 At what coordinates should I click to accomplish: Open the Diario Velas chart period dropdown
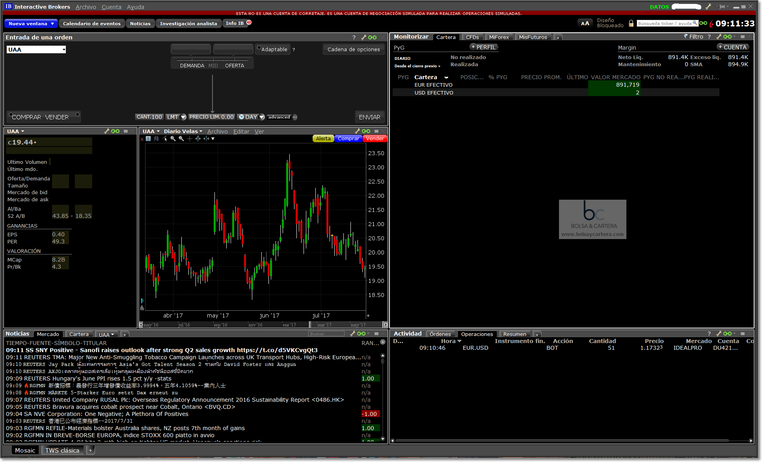[x=183, y=131]
